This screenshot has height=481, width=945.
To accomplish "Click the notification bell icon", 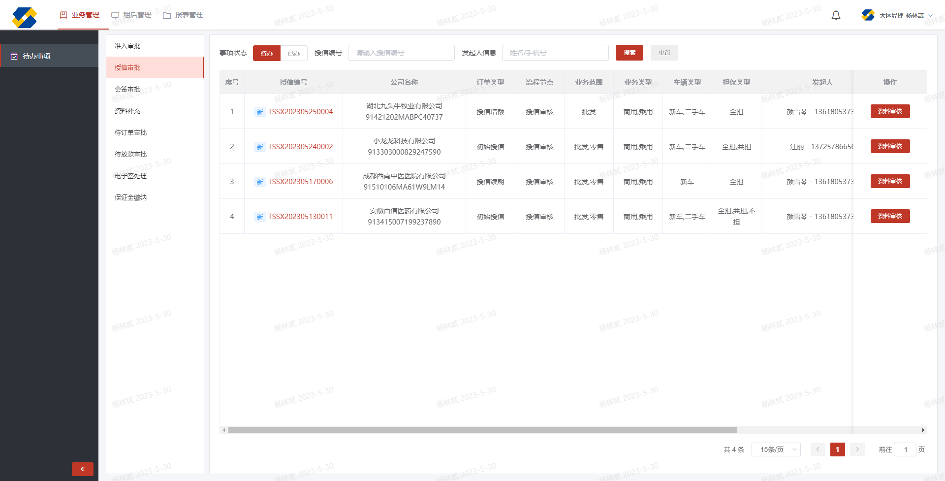I will point(836,16).
